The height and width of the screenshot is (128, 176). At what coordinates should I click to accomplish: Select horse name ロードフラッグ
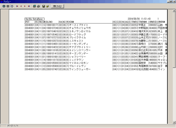click(x=77, y=34)
